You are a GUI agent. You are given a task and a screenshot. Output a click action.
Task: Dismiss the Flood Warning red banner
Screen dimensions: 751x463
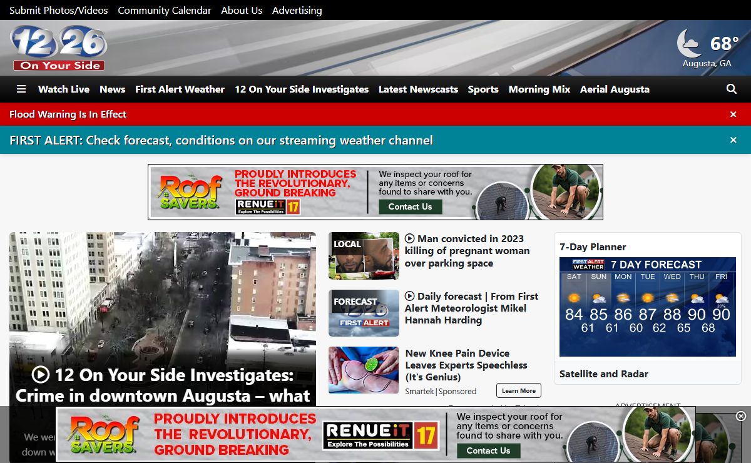(733, 114)
